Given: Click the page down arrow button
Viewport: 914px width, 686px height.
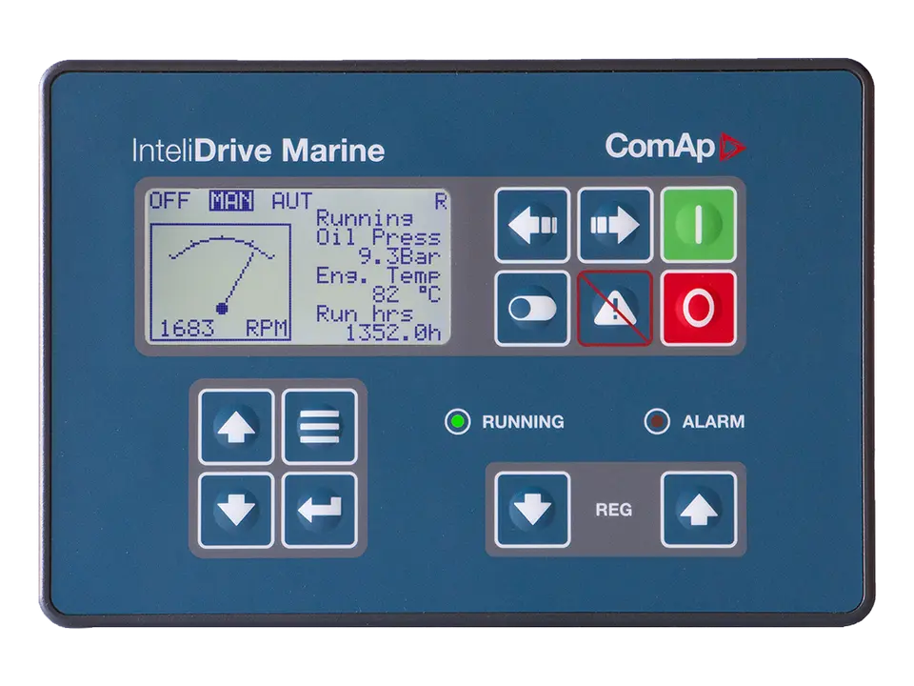Looking at the screenshot, I should pyautogui.click(x=236, y=511).
